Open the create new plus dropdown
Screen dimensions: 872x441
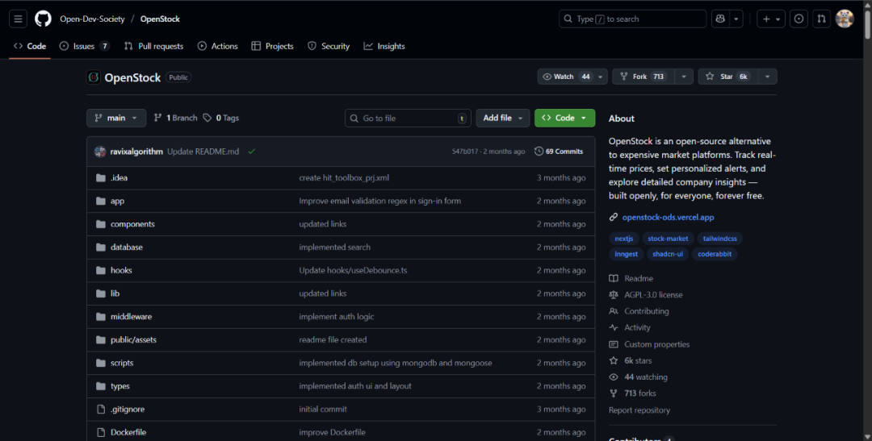pyautogui.click(x=771, y=19)
